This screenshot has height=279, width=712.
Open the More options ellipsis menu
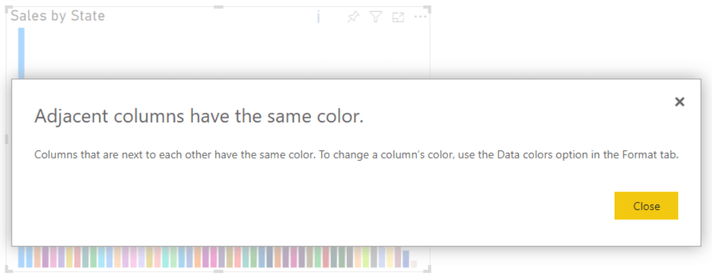(420, 17)
